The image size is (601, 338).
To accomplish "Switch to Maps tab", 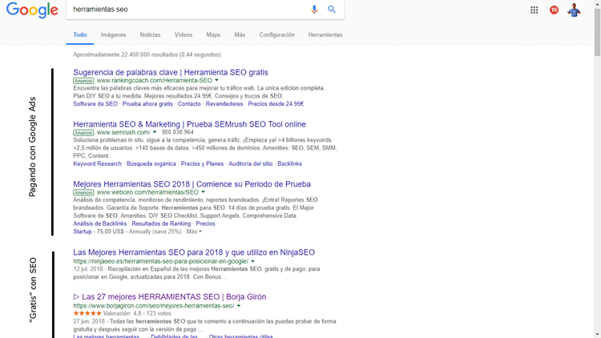I will [x=213, y=35].
